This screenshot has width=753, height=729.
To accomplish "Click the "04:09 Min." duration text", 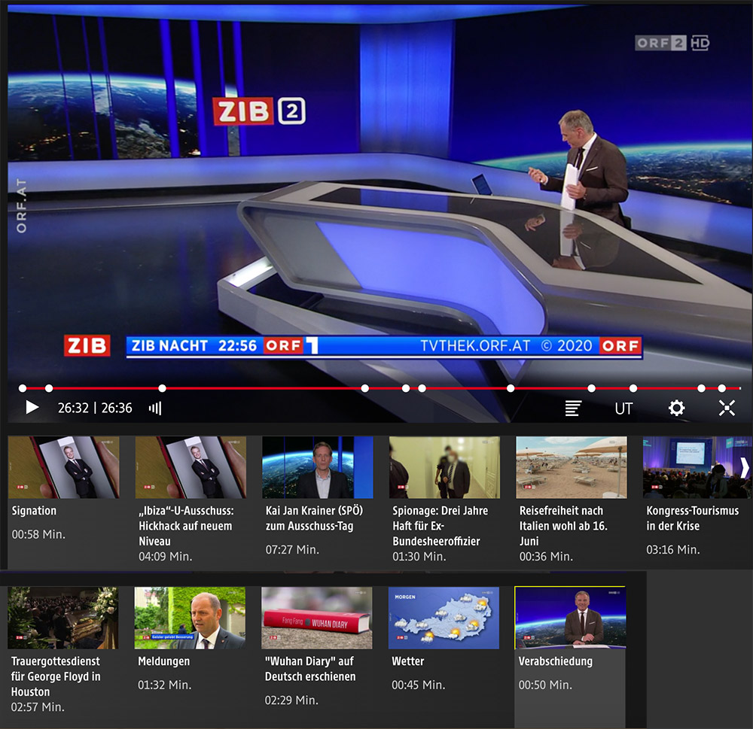I will (x=165, y=556).
